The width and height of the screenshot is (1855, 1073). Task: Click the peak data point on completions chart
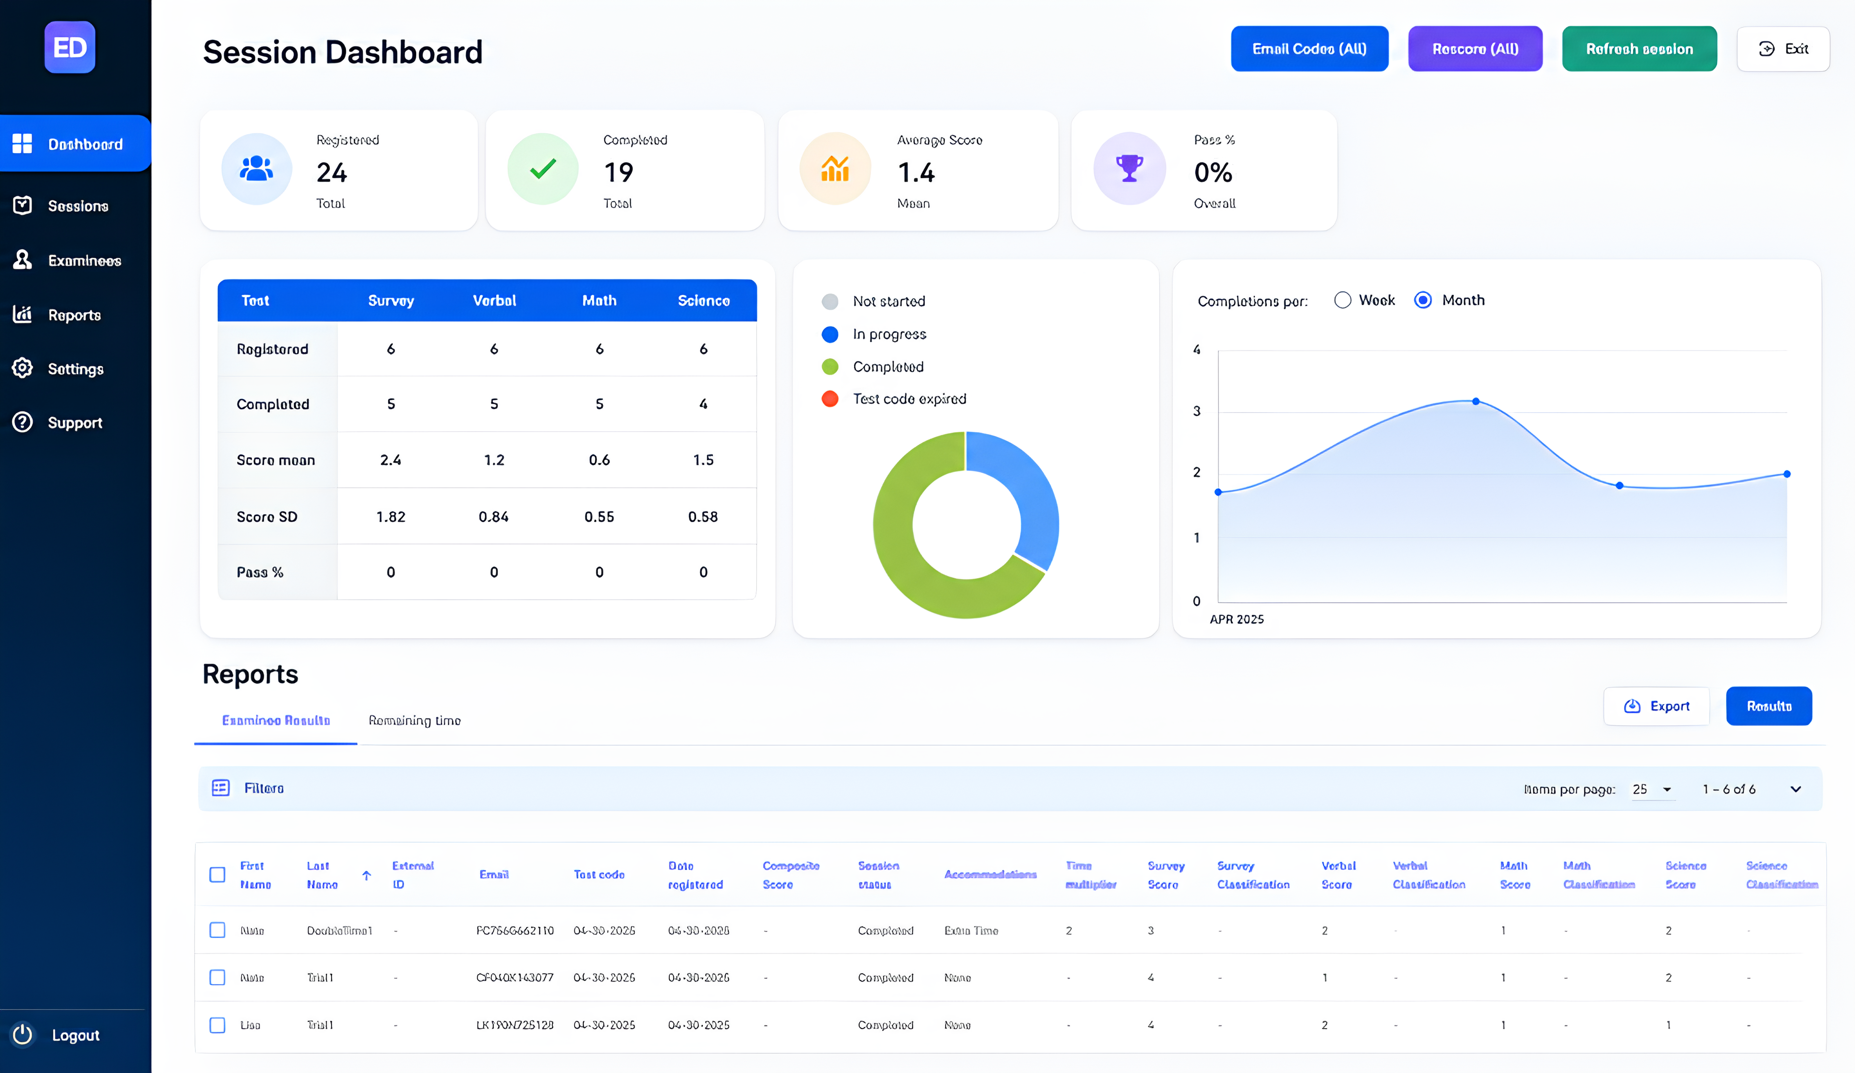[x=1476, y=401]
